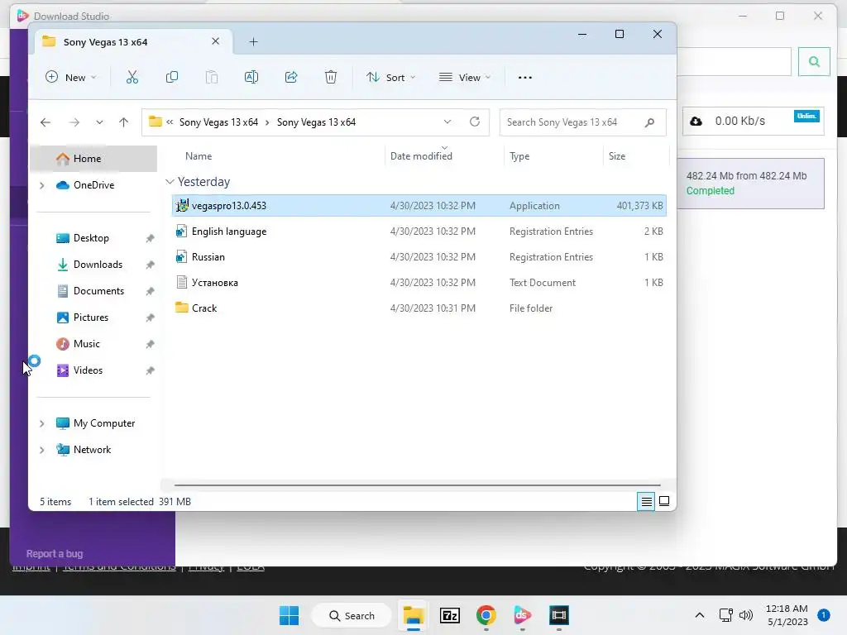Open Documents in quick access
The width and height of the screenshot is (847, 635).
[x=98, y=291]
